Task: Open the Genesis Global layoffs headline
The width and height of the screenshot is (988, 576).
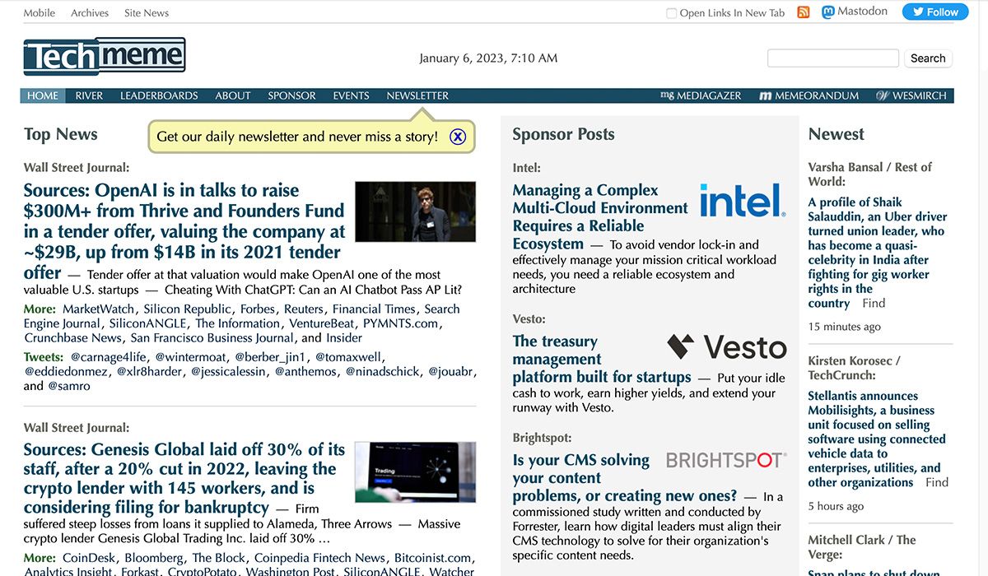Action: coord(184,478)
